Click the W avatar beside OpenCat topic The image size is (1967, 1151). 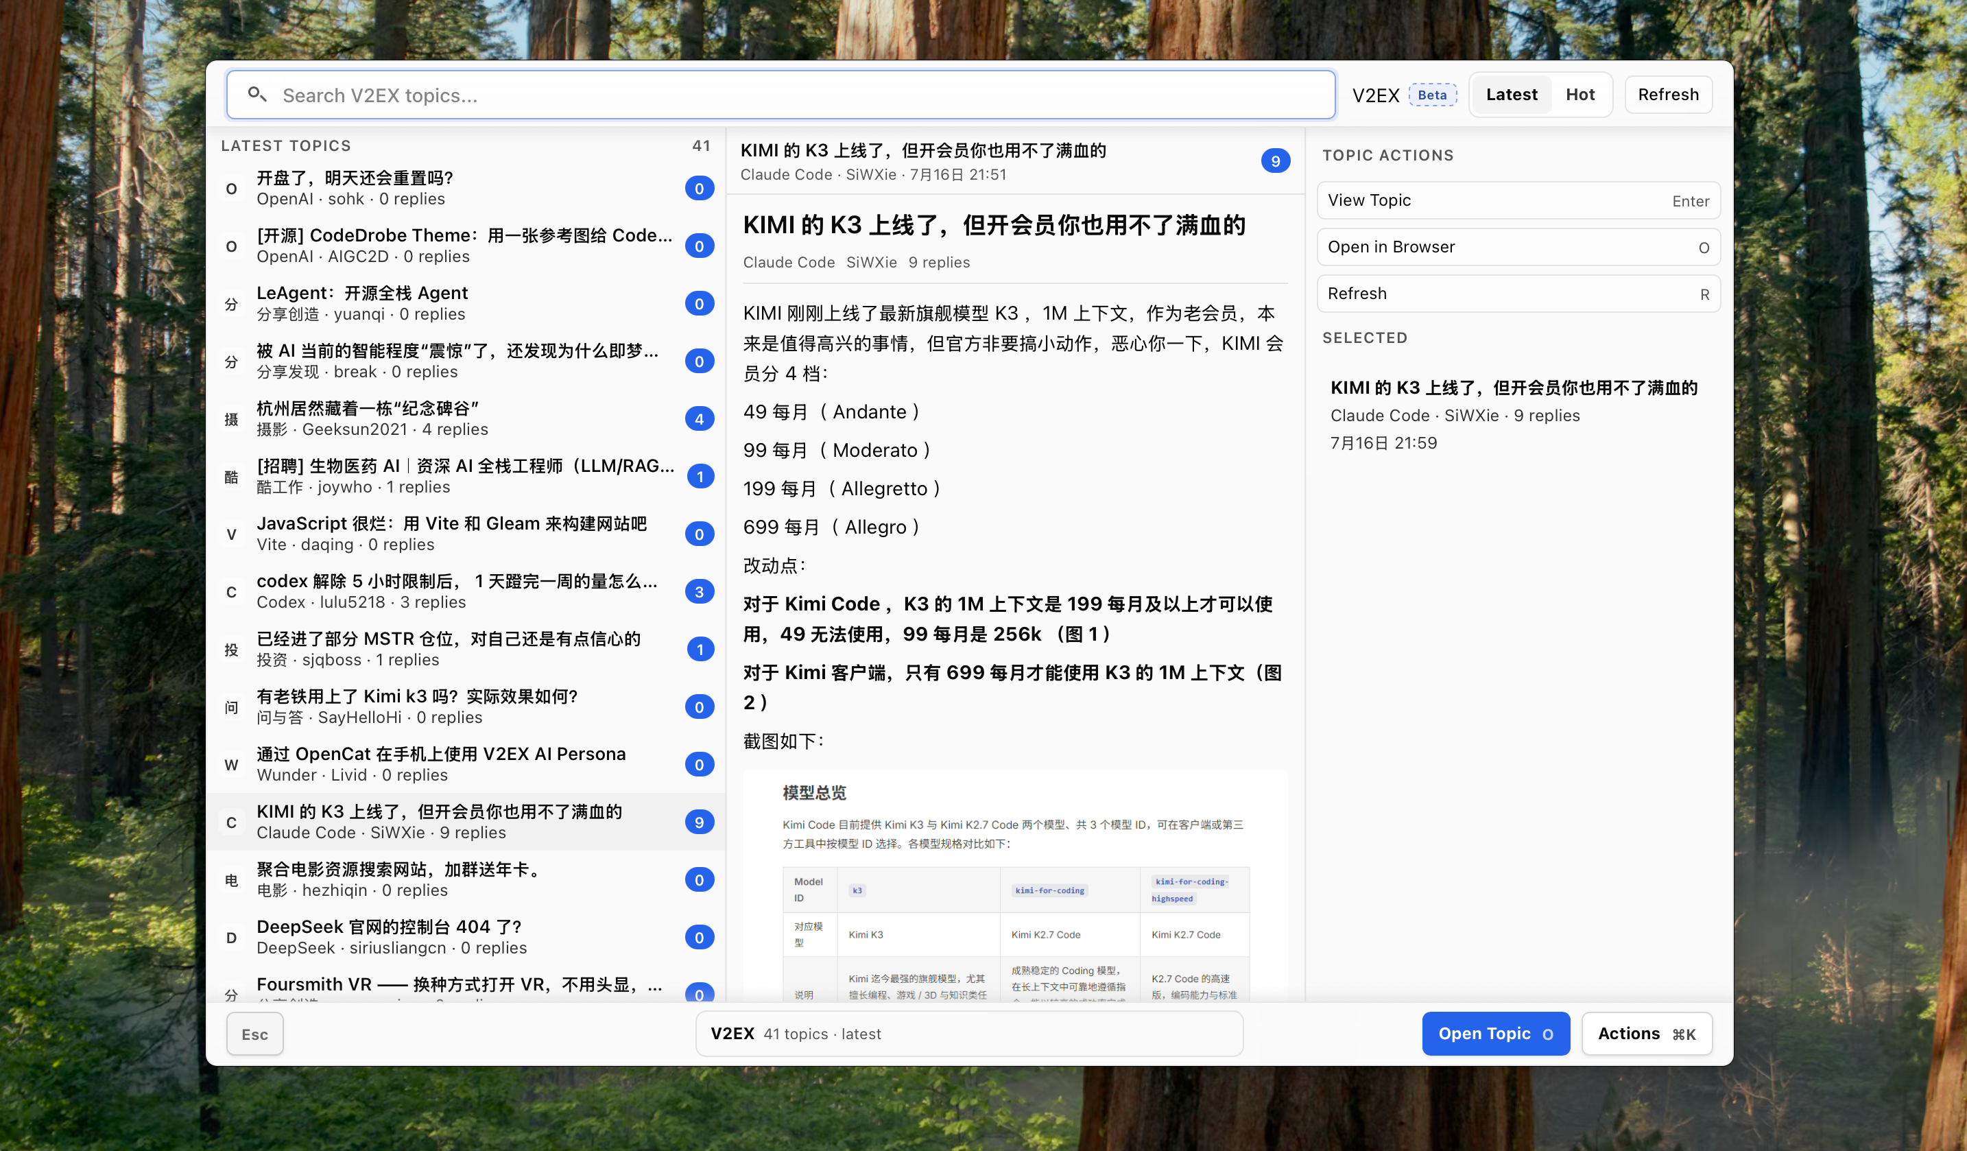[231, 764]
